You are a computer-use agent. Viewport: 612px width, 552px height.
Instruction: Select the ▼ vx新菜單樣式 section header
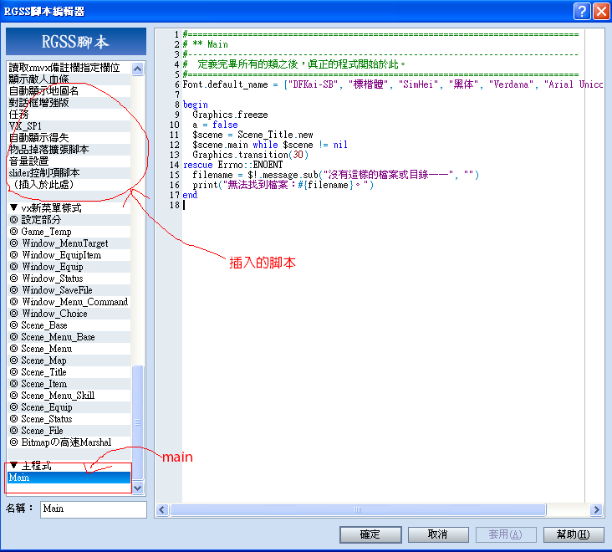(69, 208)
